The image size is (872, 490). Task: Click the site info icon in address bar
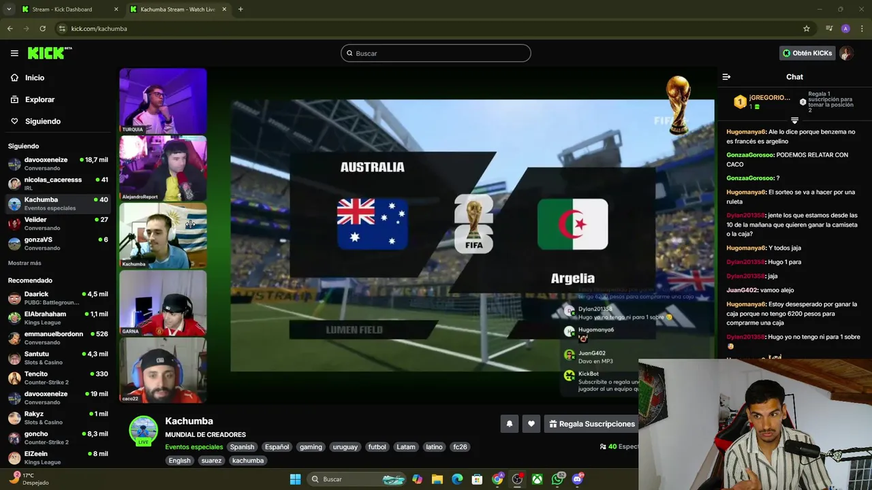(62, 29)
